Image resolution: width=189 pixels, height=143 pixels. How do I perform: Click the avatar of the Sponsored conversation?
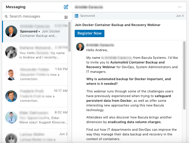(11, 31)
